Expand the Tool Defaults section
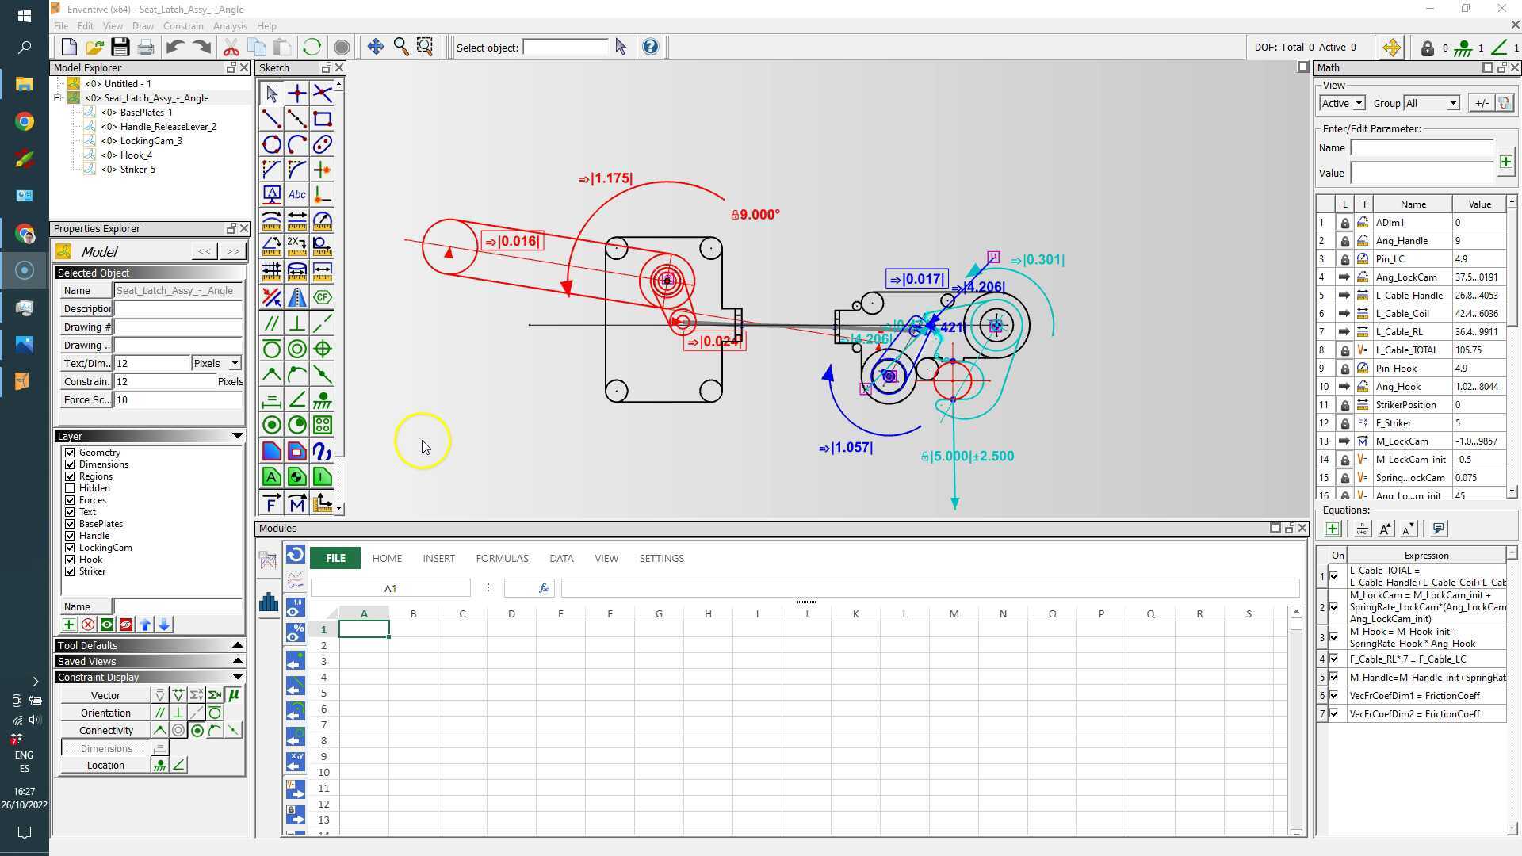 tap(237, 645)
